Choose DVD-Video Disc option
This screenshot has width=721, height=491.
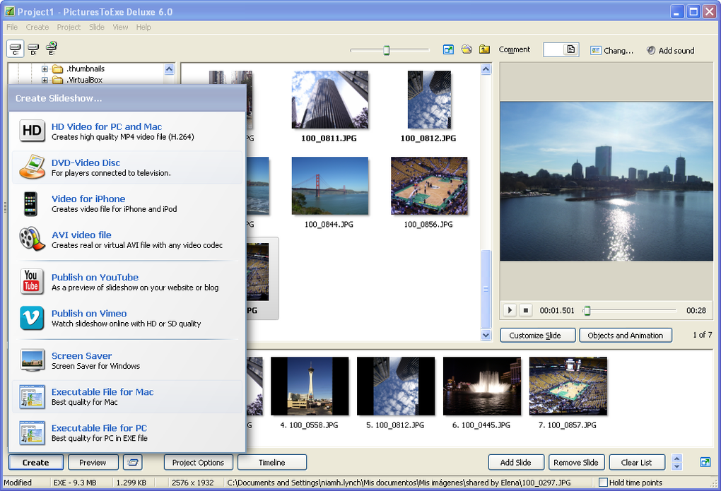[x=127, y=167]
